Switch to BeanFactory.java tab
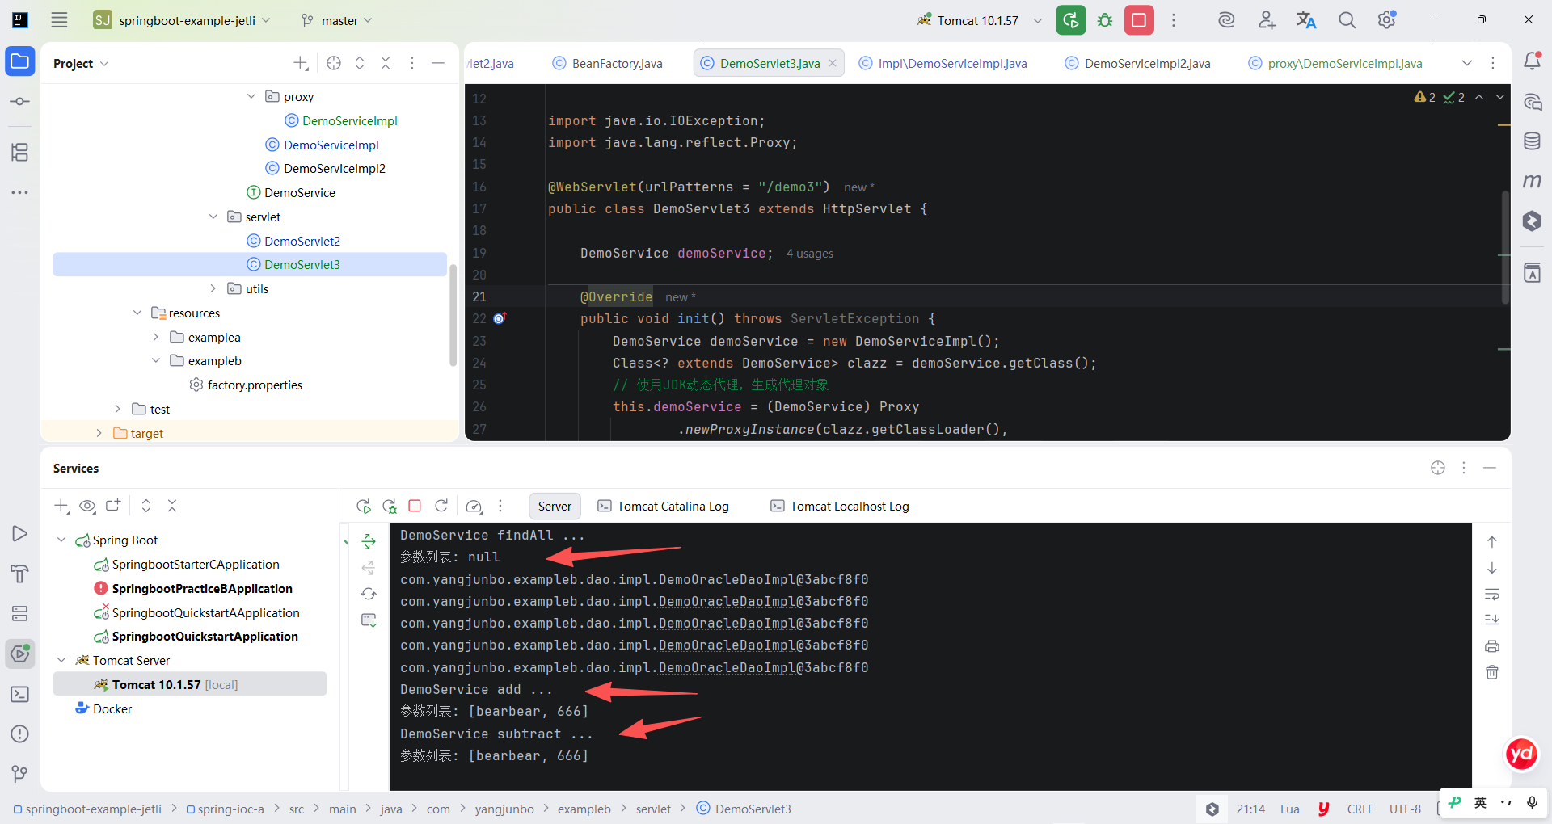Viewport: 1552px width, 824px height. point(608,63)
